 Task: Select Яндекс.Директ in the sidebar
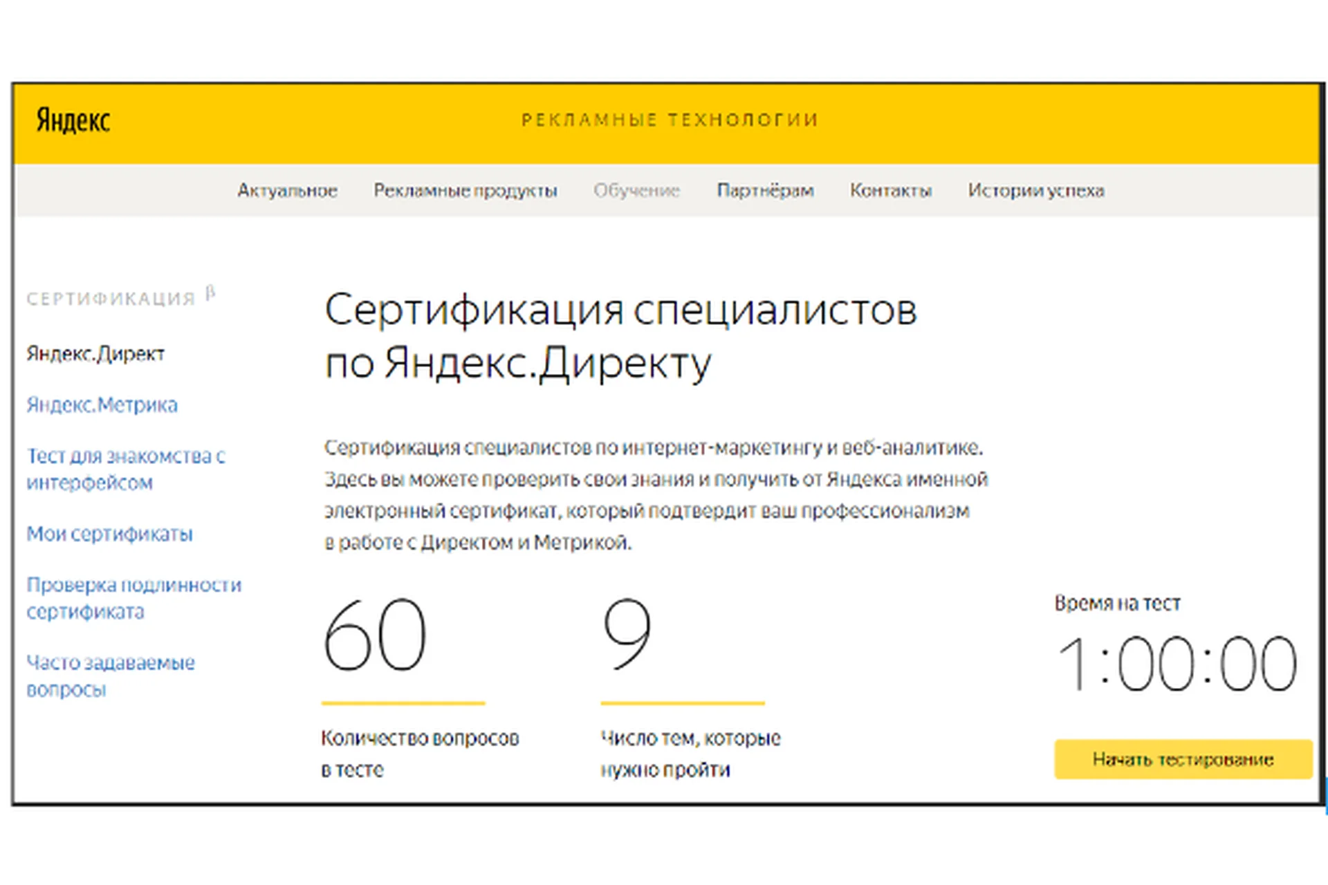click(x=95, y=354)
